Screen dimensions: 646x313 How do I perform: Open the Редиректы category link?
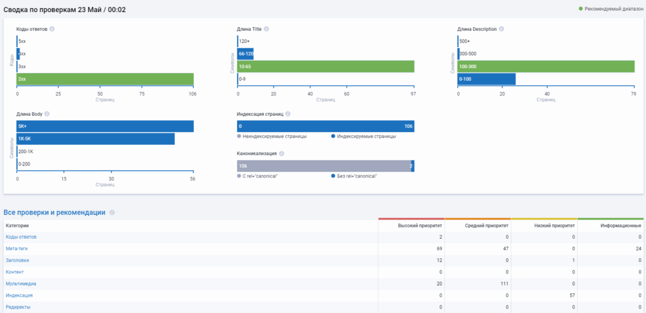click(x=18, y=307)
